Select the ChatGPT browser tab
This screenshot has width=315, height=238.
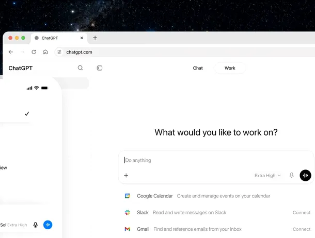[59, 38]
